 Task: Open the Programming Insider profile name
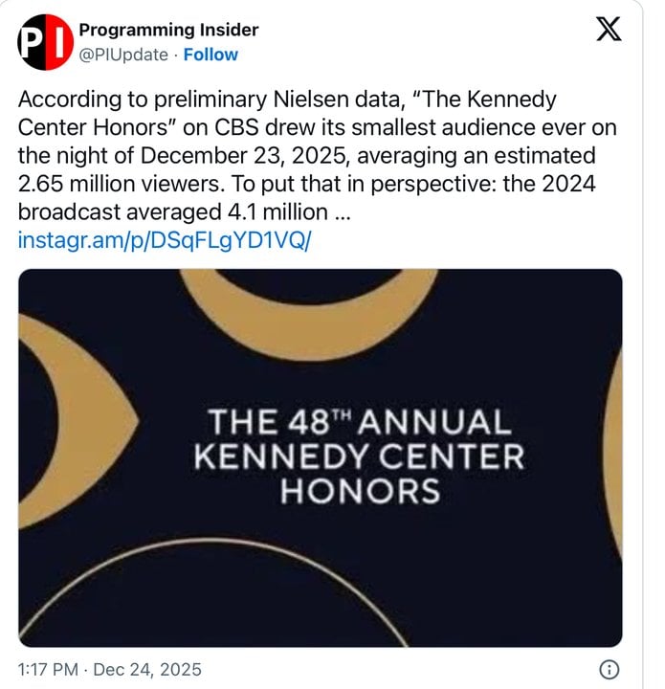[x=168, y=32]
